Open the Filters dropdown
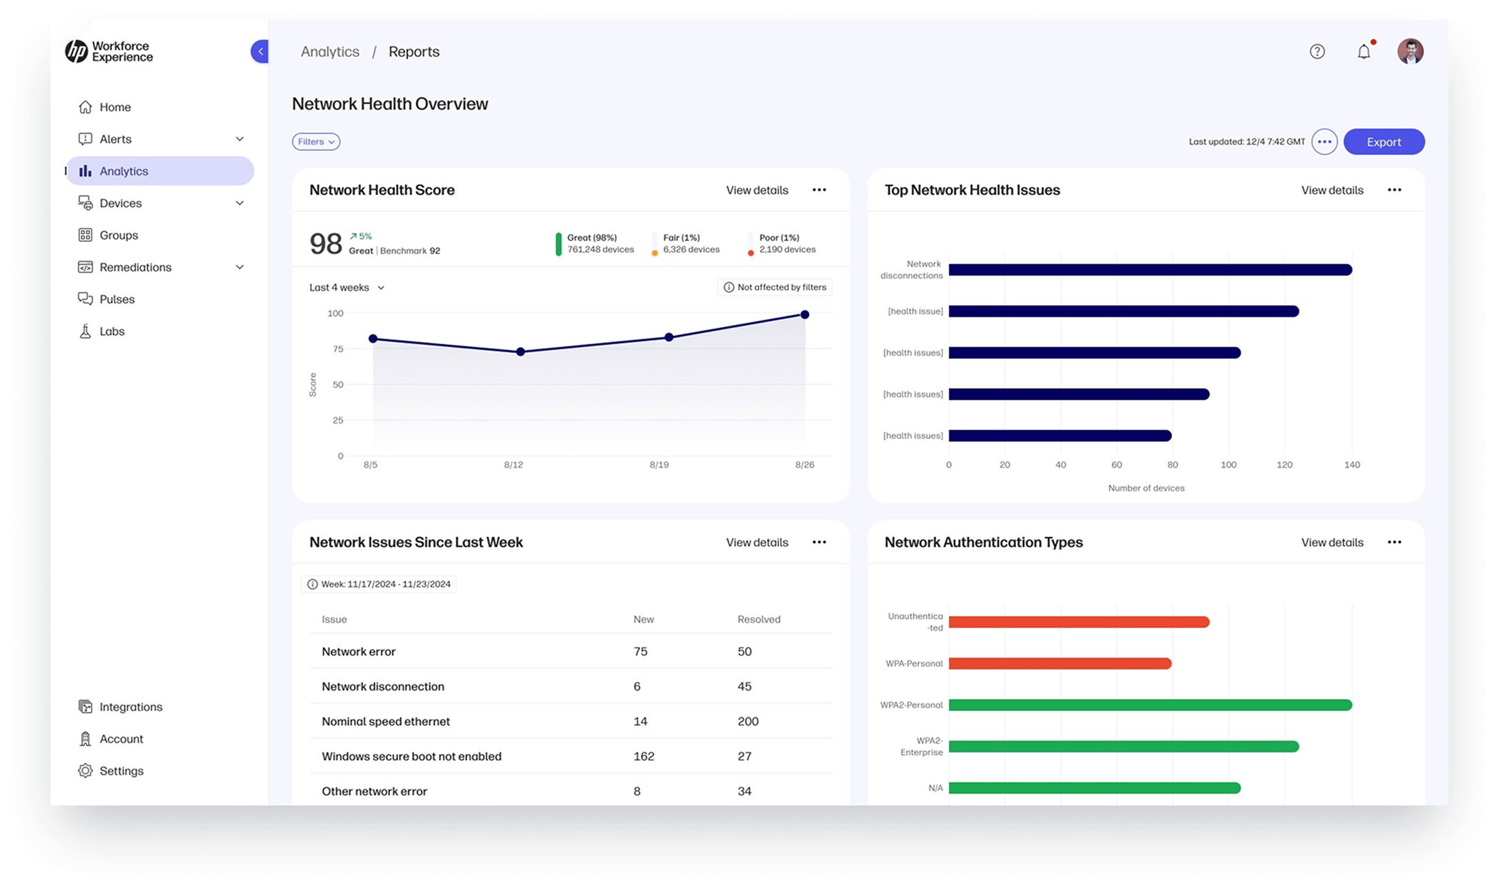 pyautogui.click(x=316, y=142)
